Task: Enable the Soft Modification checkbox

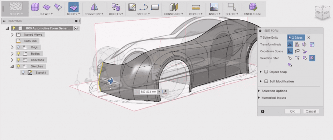Action: click(266, 81)
